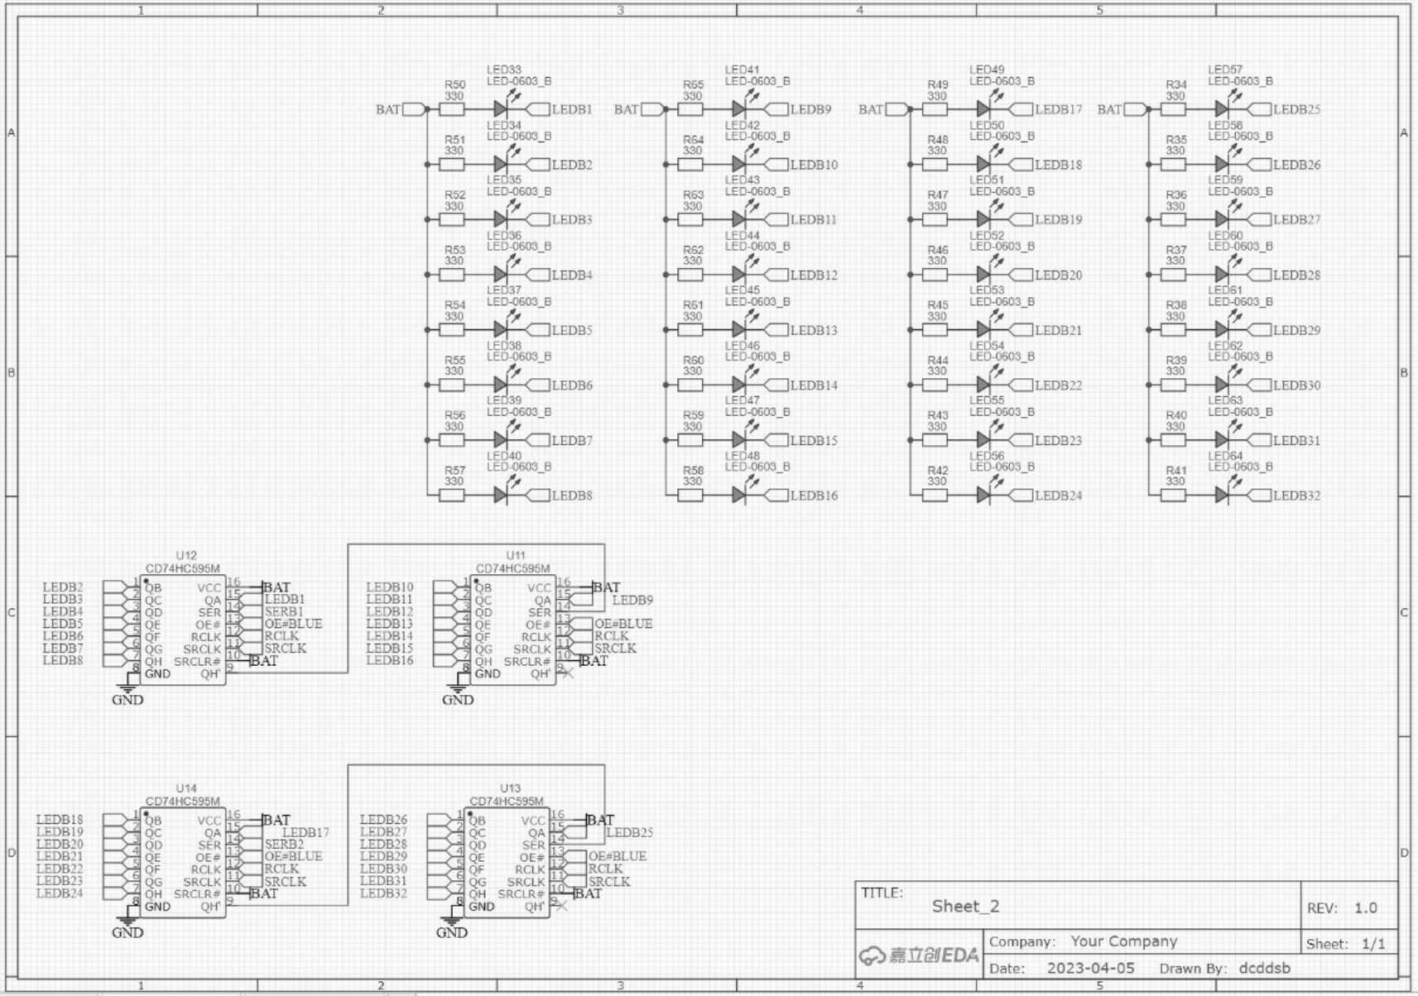Screen dimensions: 1418x996
Task: Click the OE#BLUE net label at U12
Action: pyautogui.click(x=293, y=624)
